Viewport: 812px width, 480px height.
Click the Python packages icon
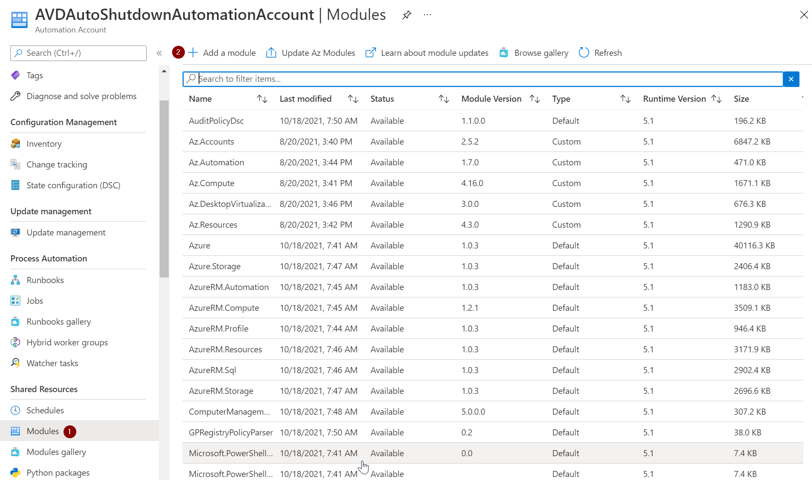tap(16, 473)
